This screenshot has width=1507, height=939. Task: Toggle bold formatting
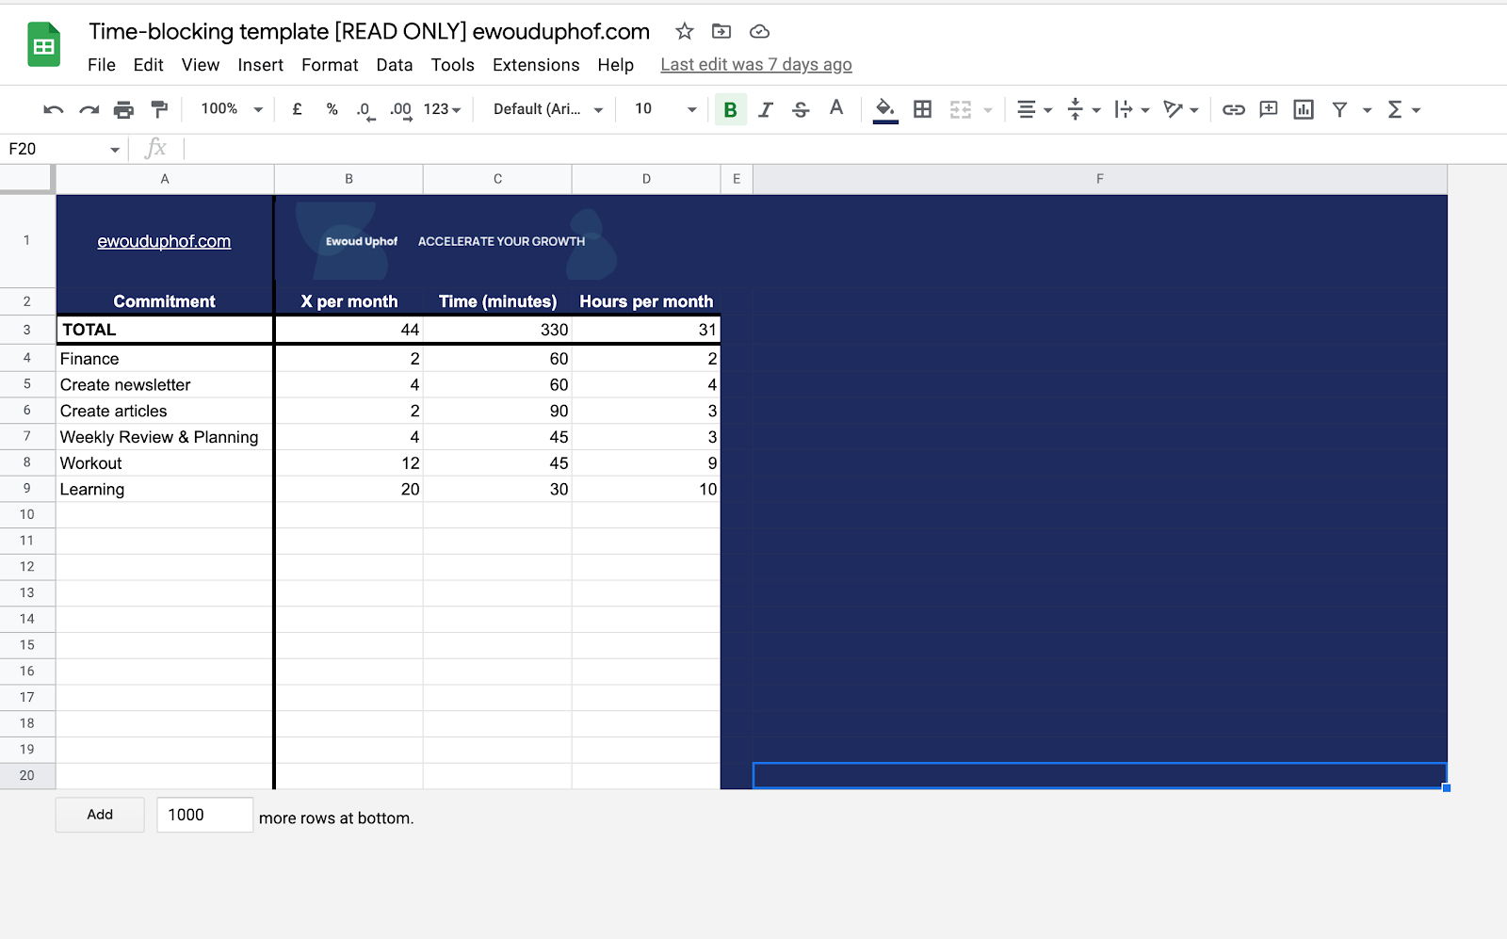[730, 110]
